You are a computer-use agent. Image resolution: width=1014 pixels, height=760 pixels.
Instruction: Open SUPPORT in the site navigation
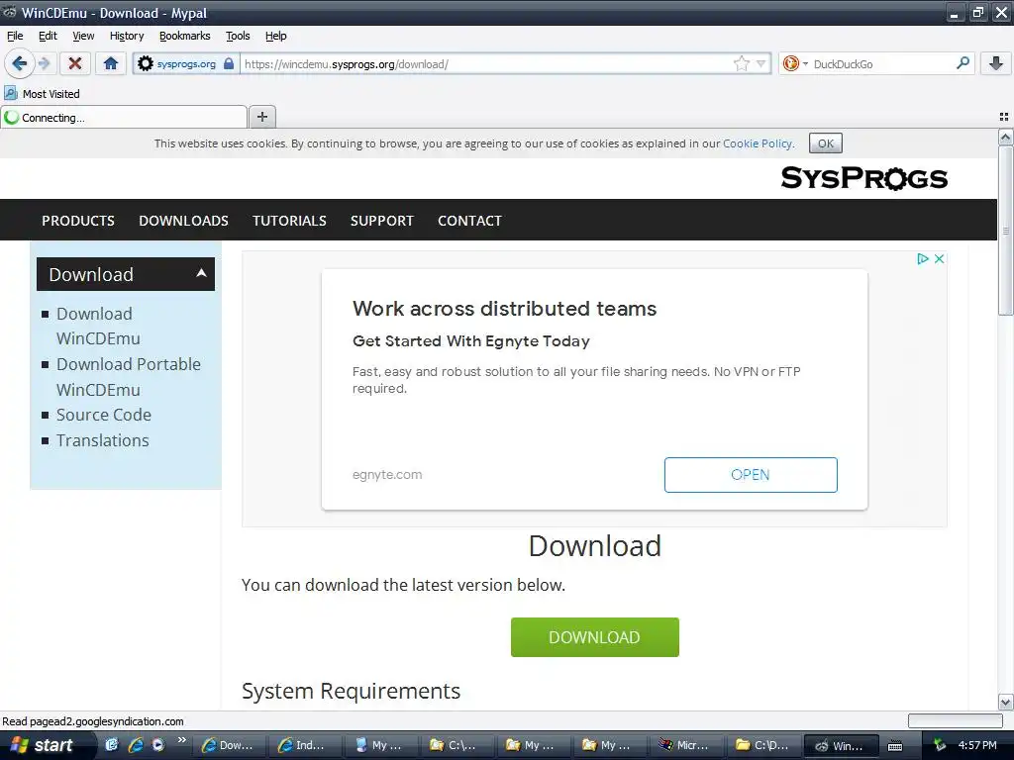[381, 221]
